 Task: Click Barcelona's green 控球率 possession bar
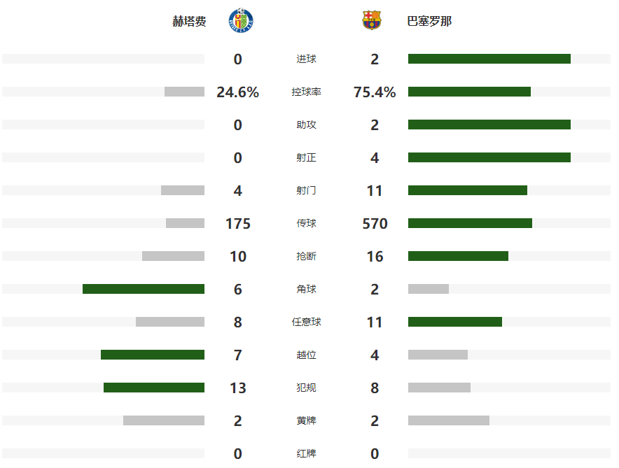[x=469, y=92]
